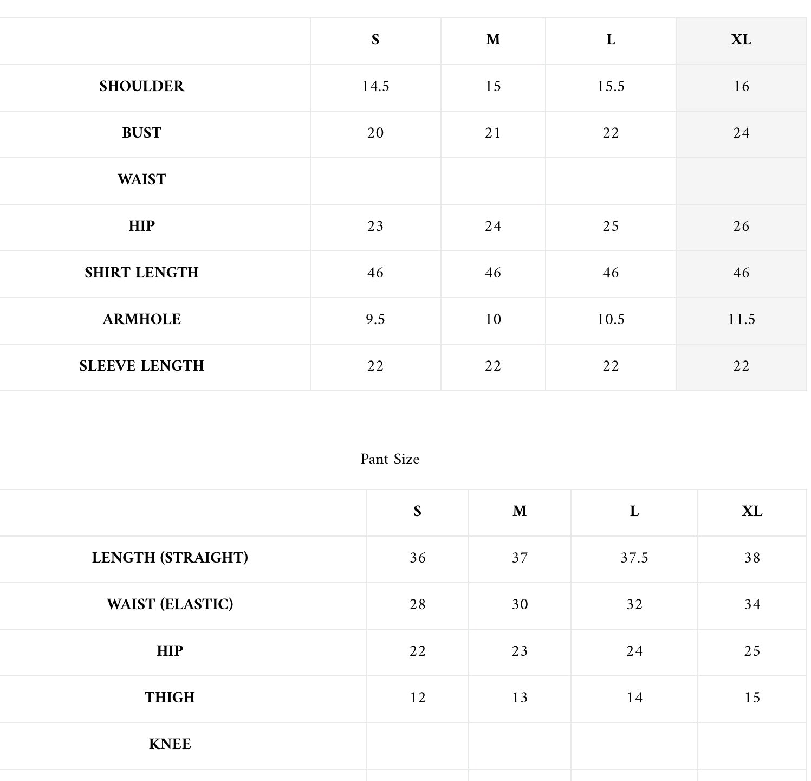This screenshot has height=781, width=811.
Task: Select the LENGTH (STRAIGHT) row label
Action: (170, 558)
